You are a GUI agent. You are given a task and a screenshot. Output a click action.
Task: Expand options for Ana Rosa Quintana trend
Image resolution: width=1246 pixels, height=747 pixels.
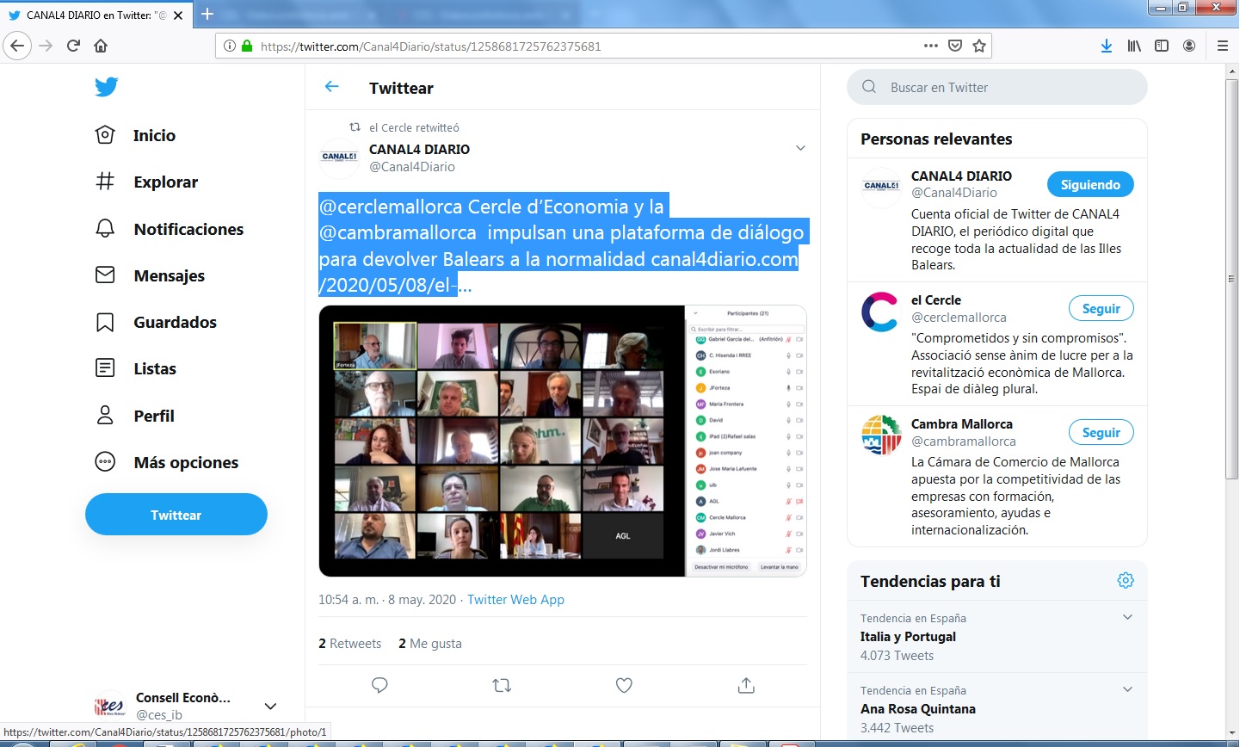(1127, 689)
